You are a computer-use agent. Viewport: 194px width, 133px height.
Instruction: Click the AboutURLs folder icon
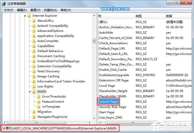(x=34, y=21)
